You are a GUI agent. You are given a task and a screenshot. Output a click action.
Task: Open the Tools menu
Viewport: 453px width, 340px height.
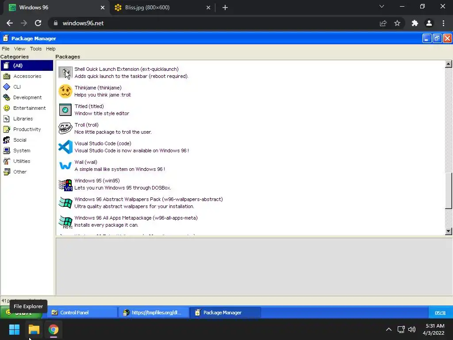(x=36, y=49)
